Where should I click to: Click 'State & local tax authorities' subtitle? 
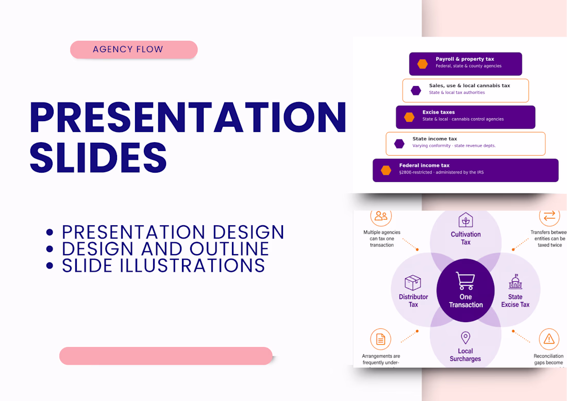(x=457, y=93)
